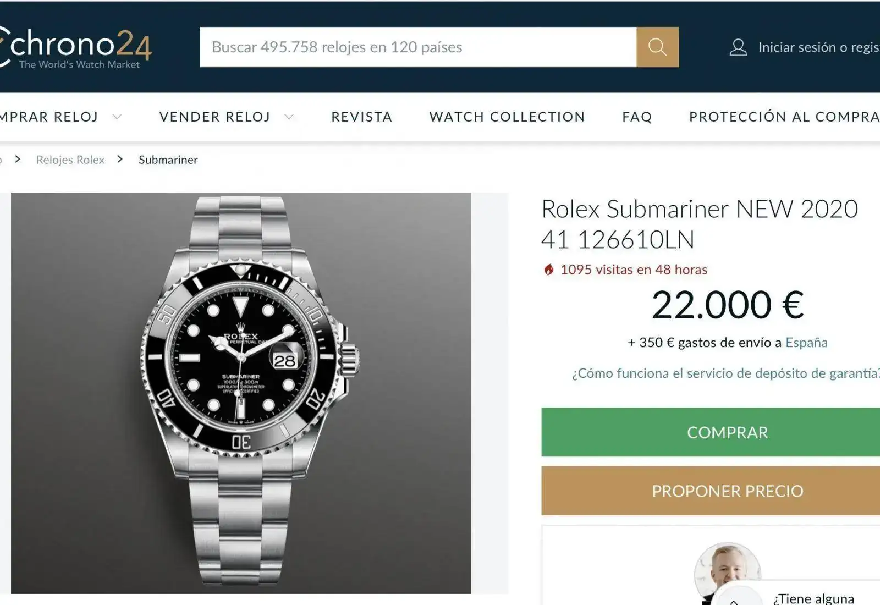Open Protección al comprador menu item
This screenshot has height=605, width=880.
click(784, 117)
